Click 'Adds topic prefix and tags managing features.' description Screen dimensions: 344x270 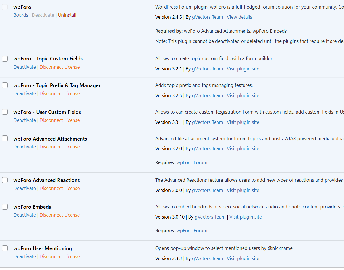(x=204, y=85)
